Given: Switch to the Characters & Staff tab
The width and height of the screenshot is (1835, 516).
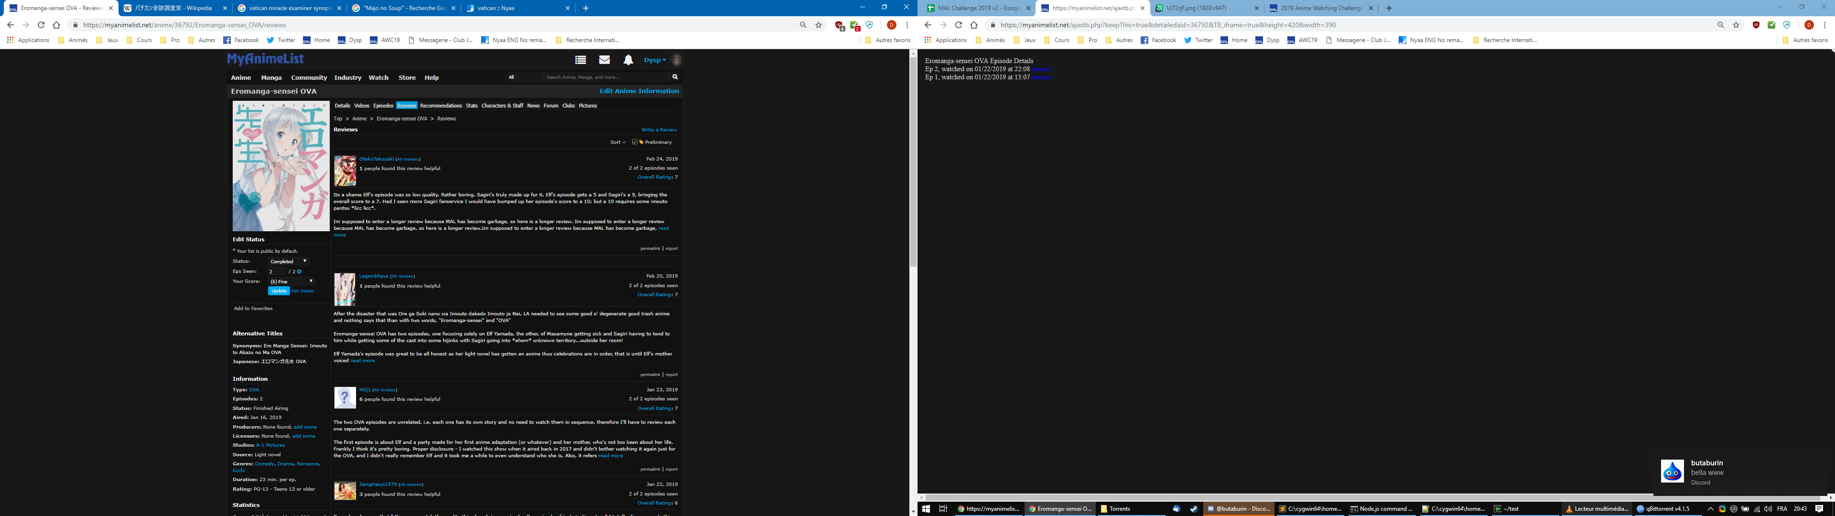Looking at the screenshot, I should coord(502,107).
